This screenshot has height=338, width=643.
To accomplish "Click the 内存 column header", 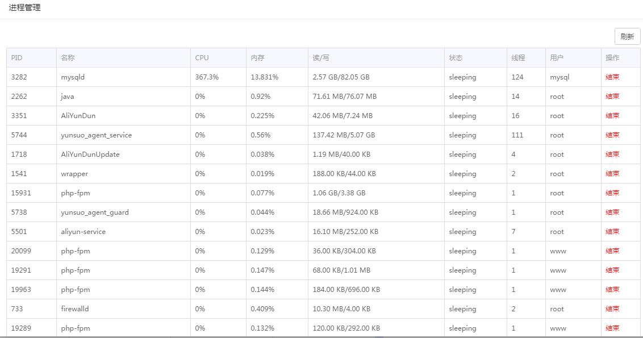I will tap(257, 58).
